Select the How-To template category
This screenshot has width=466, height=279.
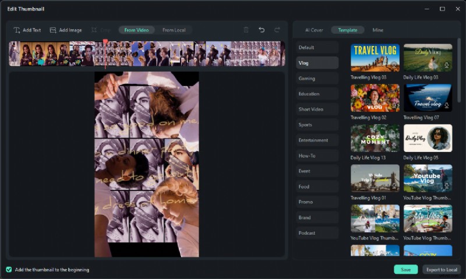(x=317, y=156)
